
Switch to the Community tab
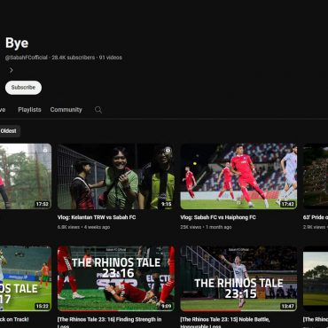tap(66, 110)
